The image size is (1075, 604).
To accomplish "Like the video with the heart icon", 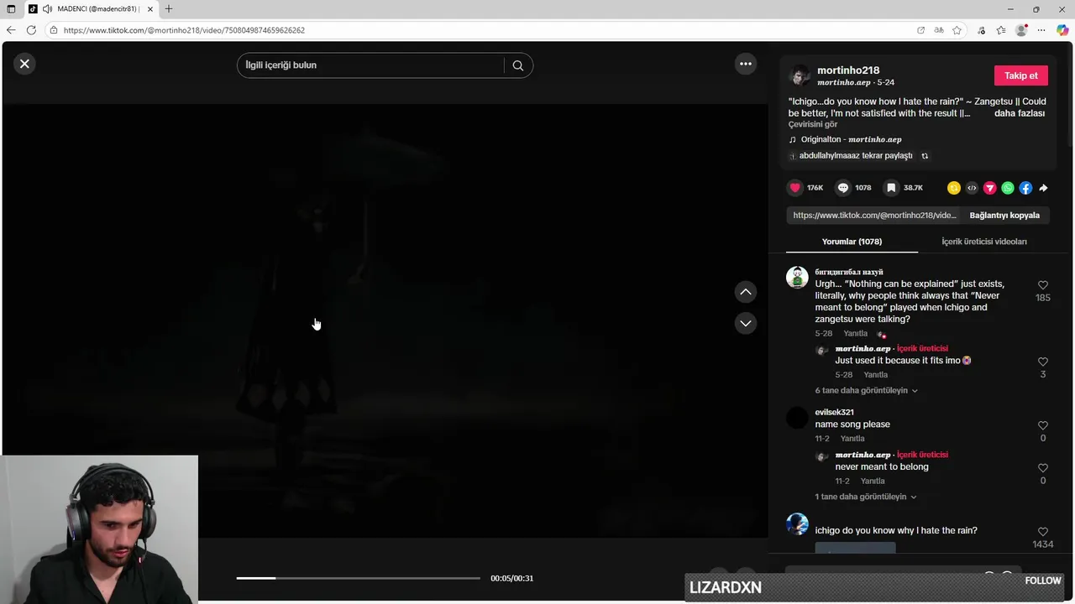I will (x=794, y=188).
